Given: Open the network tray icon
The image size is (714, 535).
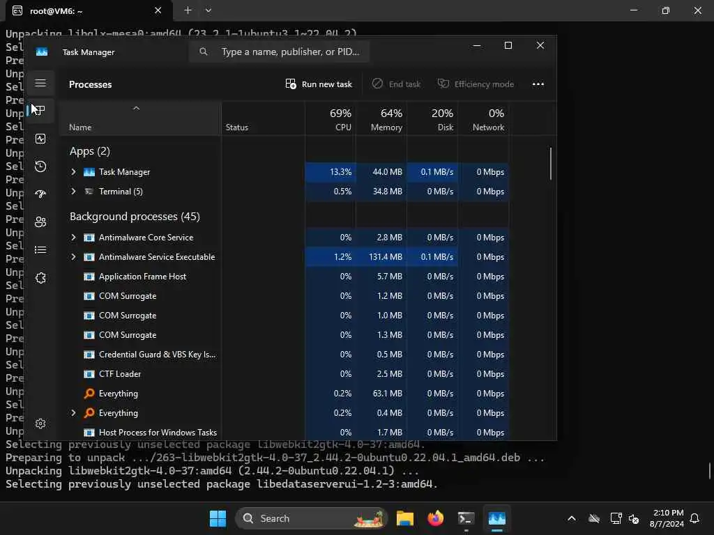Looking at the screenshot, I should tap(616, 518).
